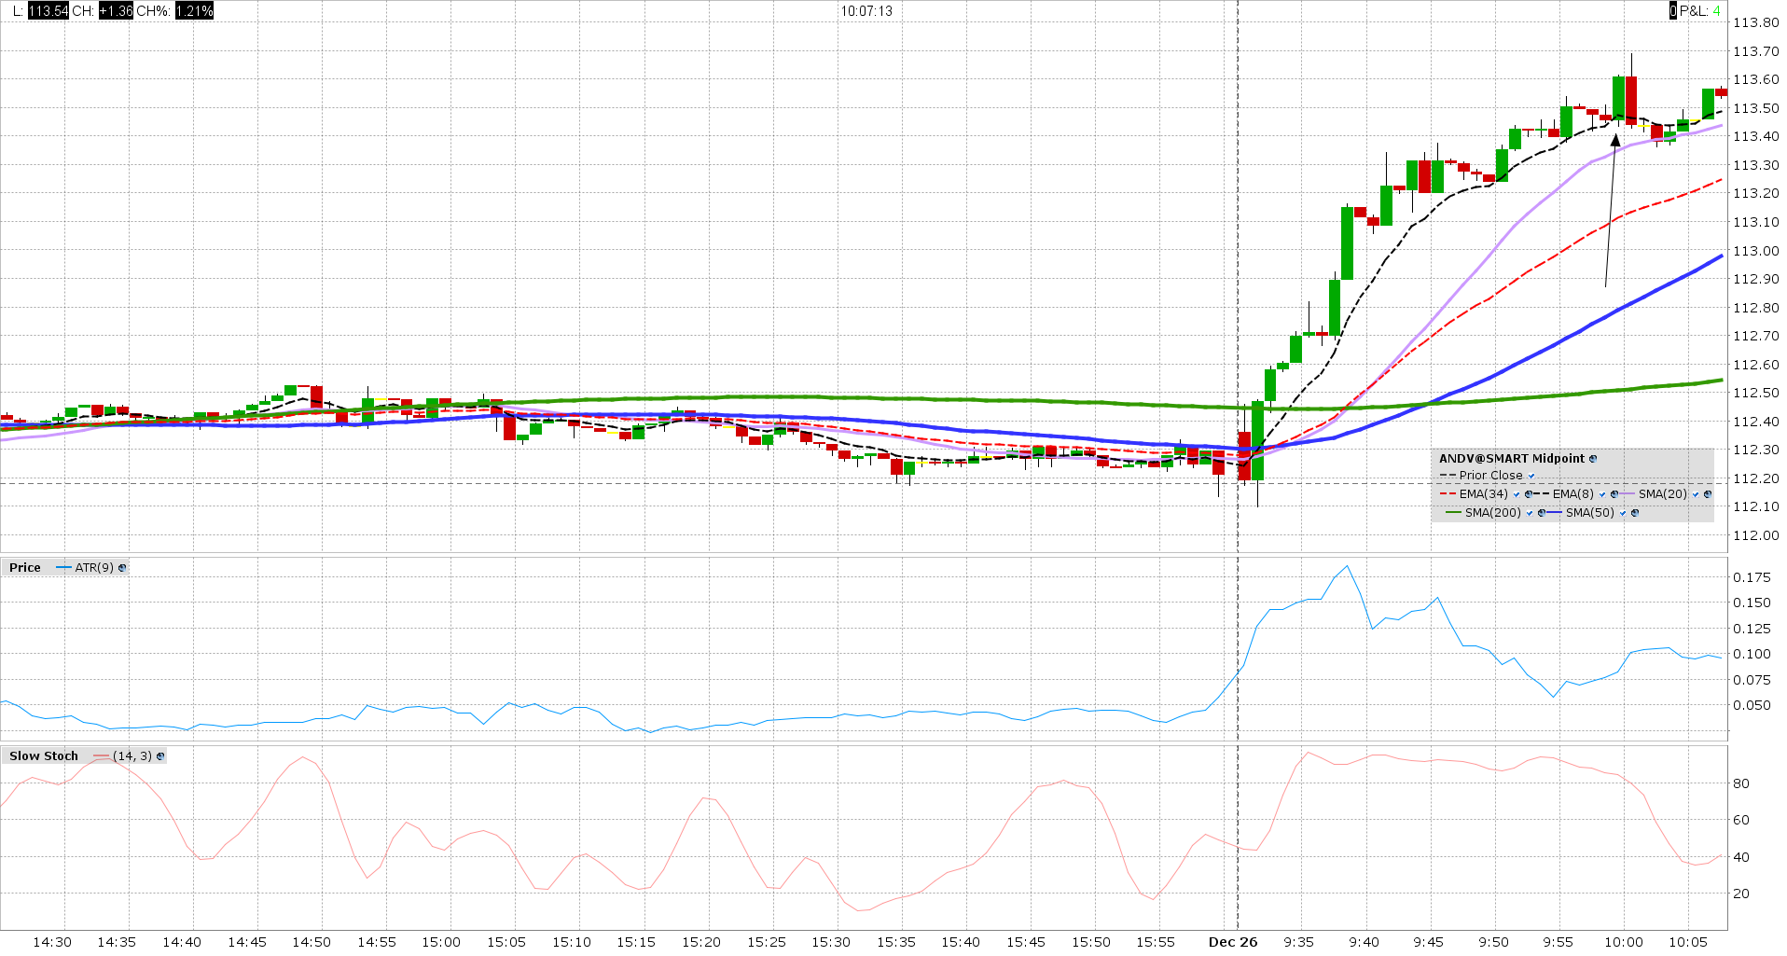
Task: Toggle the SMA(50) checkbox
Action: [1623, 513]
